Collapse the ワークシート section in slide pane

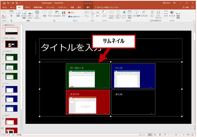3,51
